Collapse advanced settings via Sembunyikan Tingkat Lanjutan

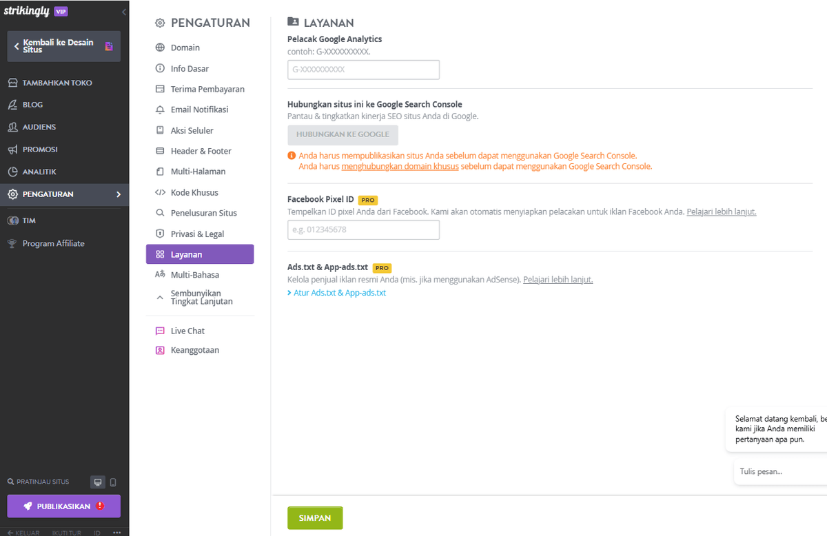(x=201, y=298)
